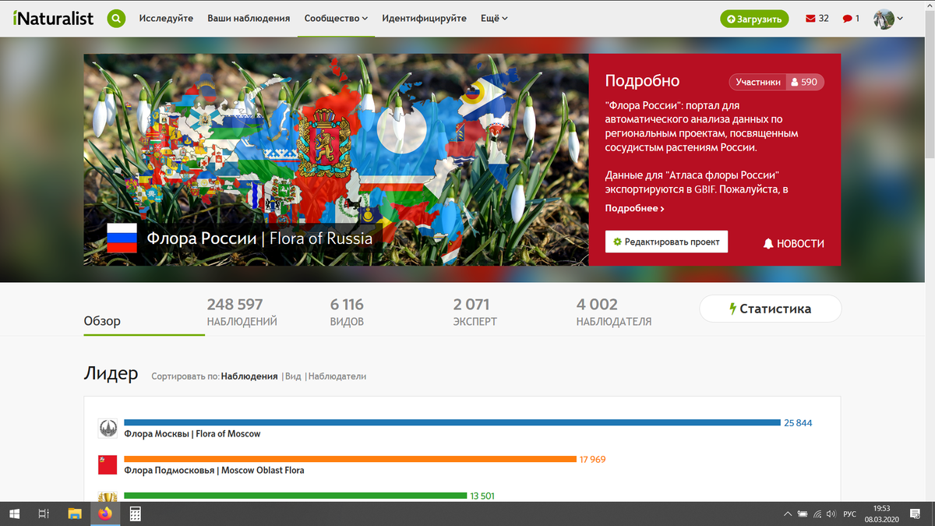
Task: Click the Флора Москвы project emblem
Action: [107, 427]
